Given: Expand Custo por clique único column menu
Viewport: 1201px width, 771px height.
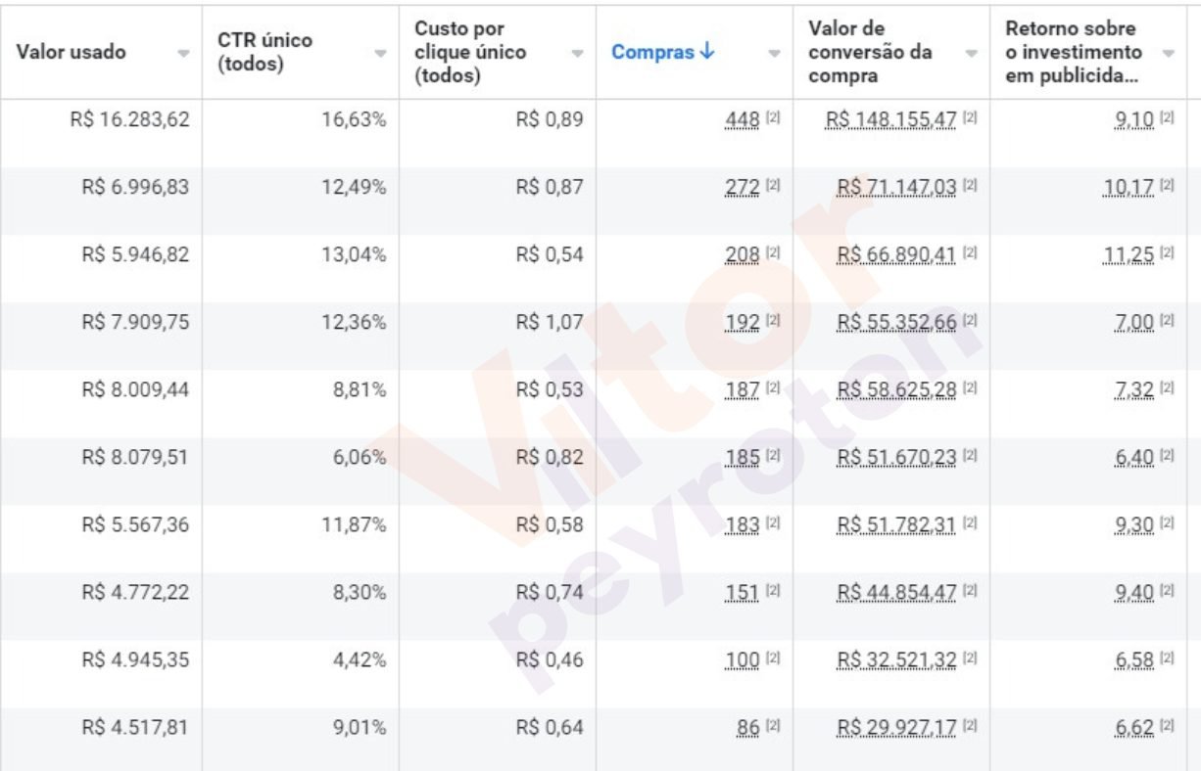Looking at the screenshot, I should point(577,53).
